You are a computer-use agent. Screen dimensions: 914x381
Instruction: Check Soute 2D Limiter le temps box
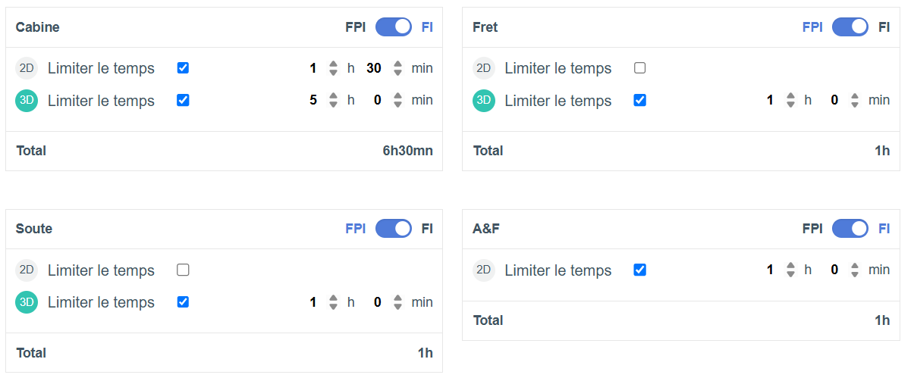[x=183, y=270]
